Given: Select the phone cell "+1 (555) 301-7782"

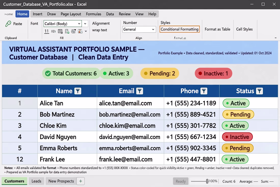Looking at the screenshot, I should [x=192, y=126].
